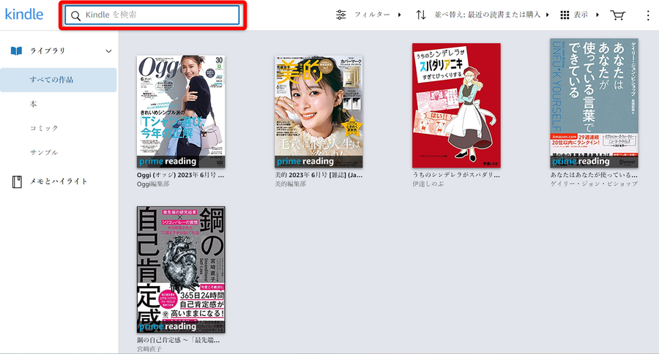
Task: Click the ライブラリ book icon
Action: pos(16,51)
